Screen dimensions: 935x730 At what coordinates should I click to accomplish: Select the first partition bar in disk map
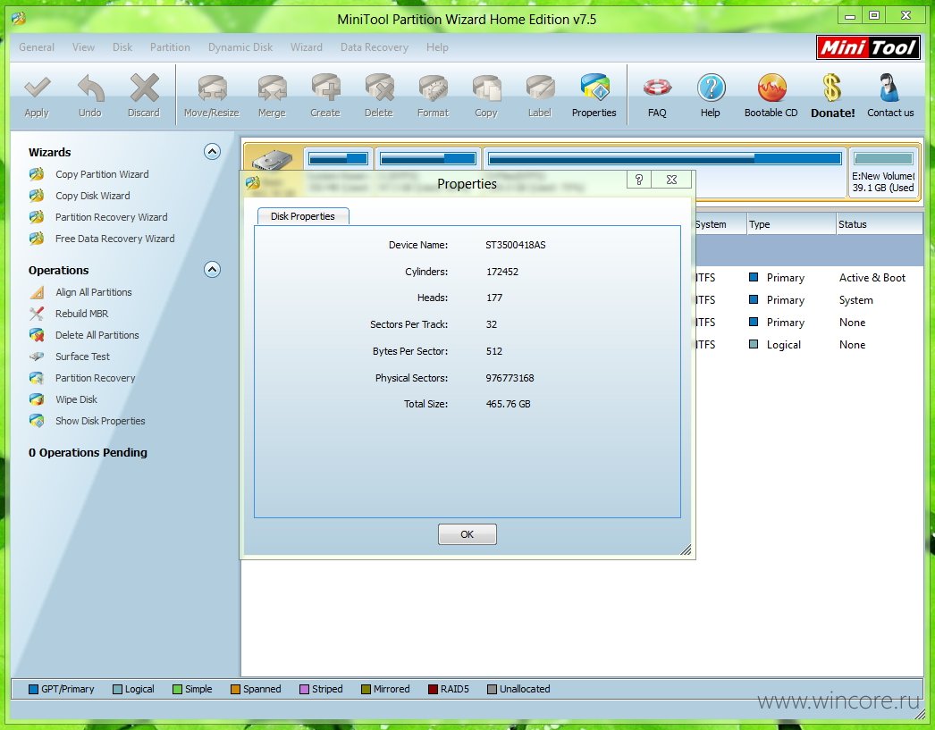pos(339,158)
